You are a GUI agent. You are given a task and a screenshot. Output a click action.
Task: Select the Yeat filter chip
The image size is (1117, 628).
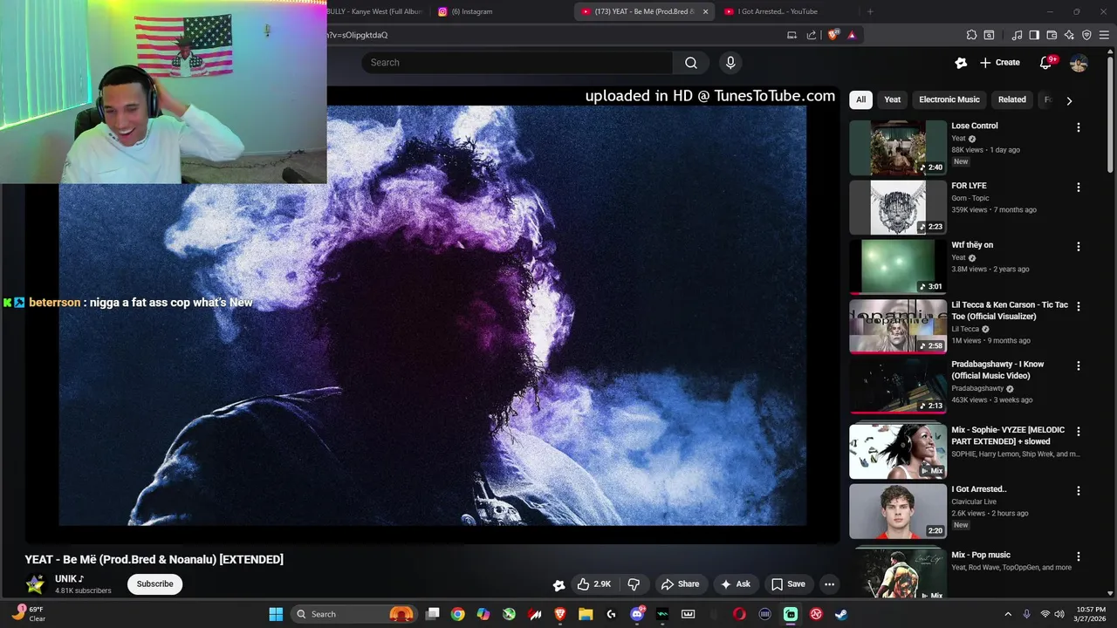pyautogui.click(x=892, y=99)
